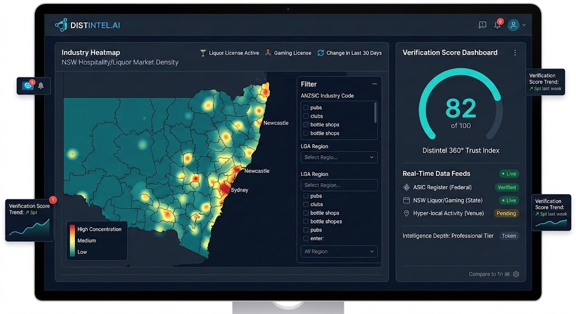Open the Select Regio... LGA dropdown
The height and width of the screenshot is (314, 576).
click(339, 157)
